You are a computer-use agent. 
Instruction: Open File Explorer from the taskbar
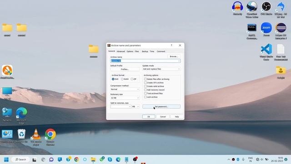(x=93, y=159)
